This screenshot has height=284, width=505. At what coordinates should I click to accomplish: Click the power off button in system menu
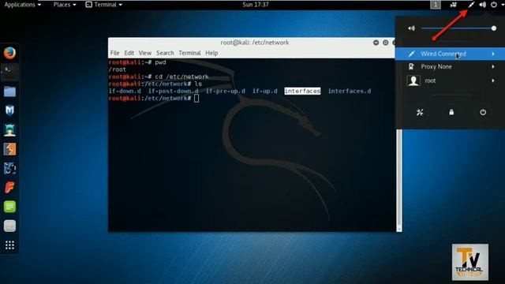coord(483,112)
